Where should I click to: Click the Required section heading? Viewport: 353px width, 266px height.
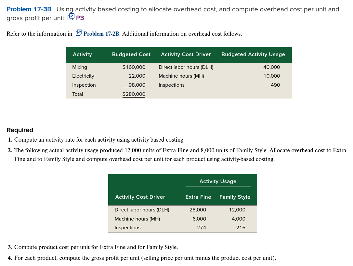tap(20, 130)
